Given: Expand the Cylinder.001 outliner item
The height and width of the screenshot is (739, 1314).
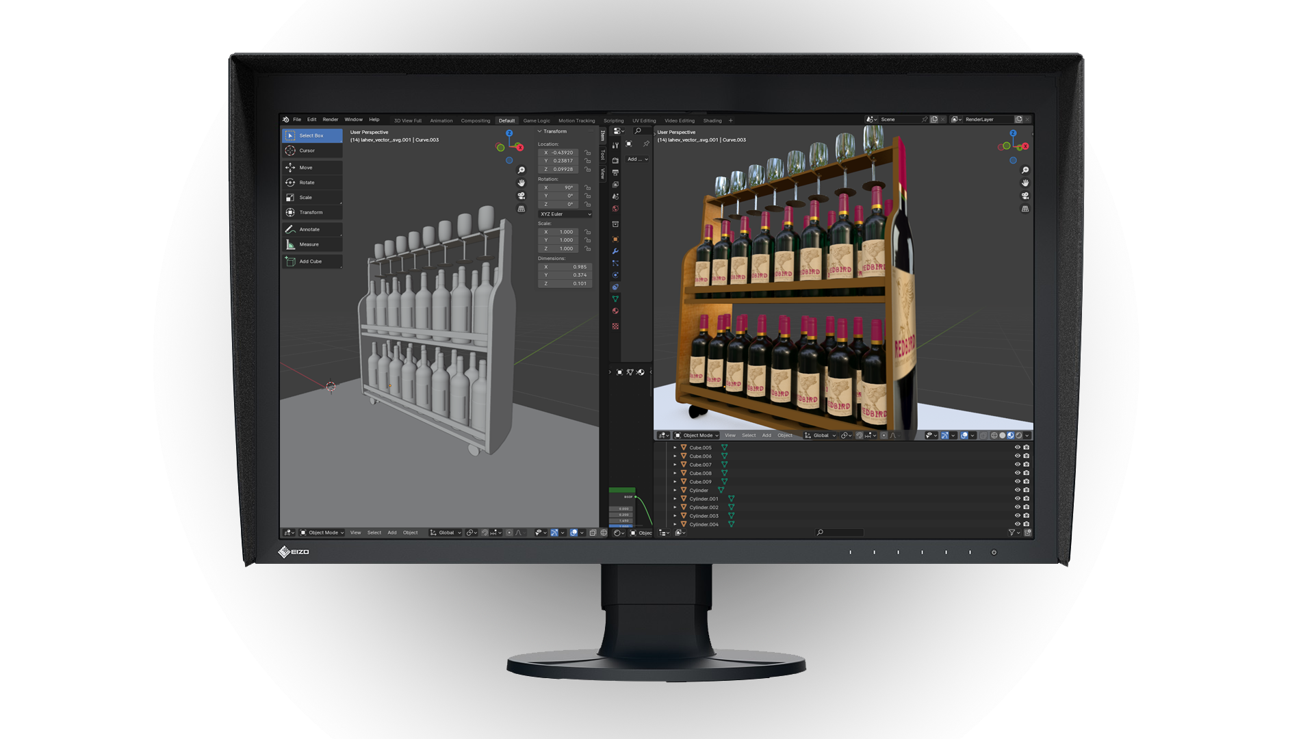Looking at the screenshot, I should pyautogui.click(x=675, y=499).
